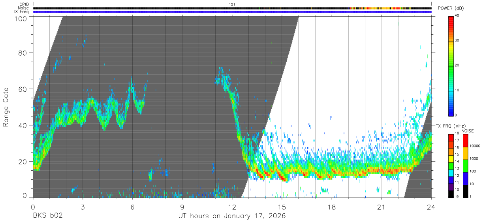Click the 'NOISE' legend title
The image size is (485, 224).
coord(468,131)
